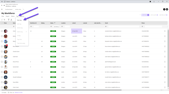This screenshot has height=94, width=169.
Task: Open row actions menu for Clark Kent
Action: (x=165, y=57)
